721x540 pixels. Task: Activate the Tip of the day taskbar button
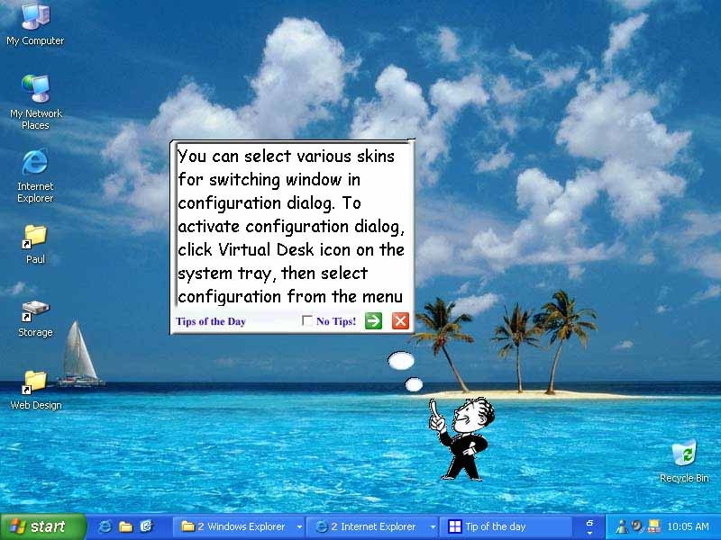pos(506,526)
